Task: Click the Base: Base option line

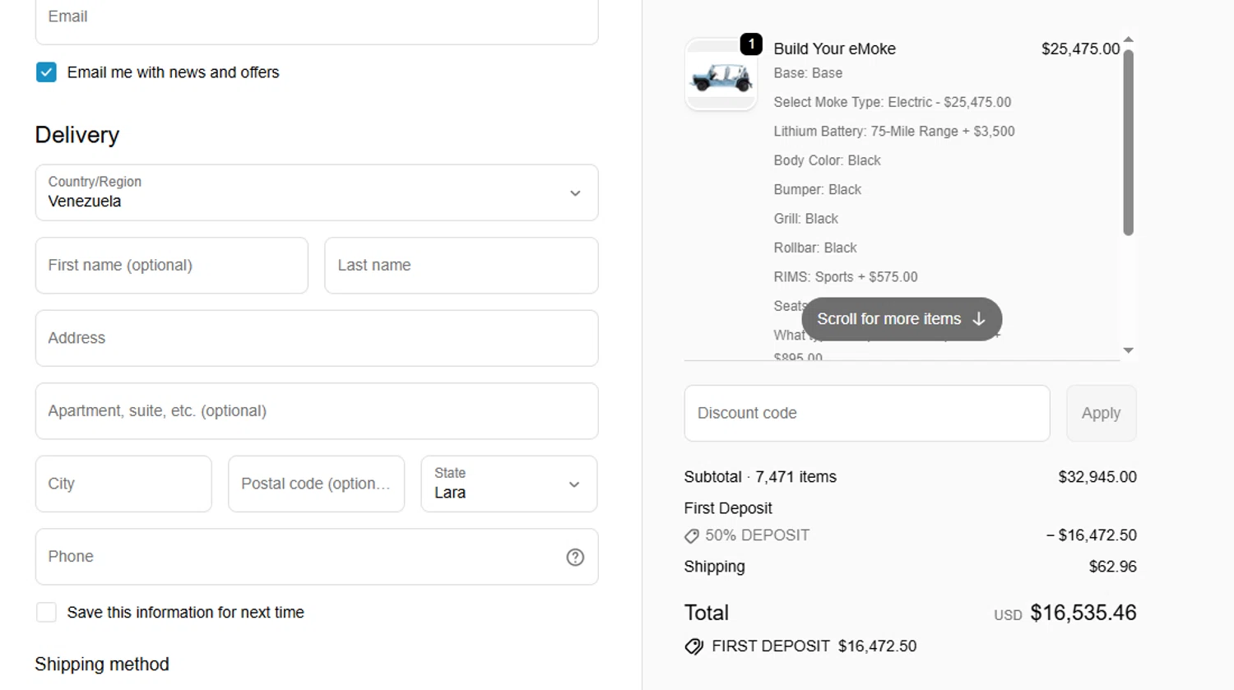Action: pyautogui.click(x=808, y=73)
